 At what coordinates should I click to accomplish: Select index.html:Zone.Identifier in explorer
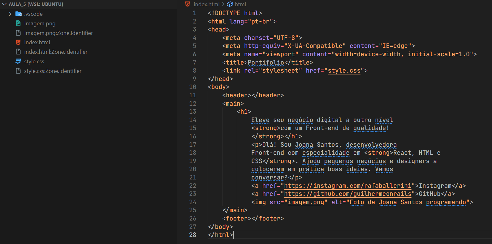[56, 52]
